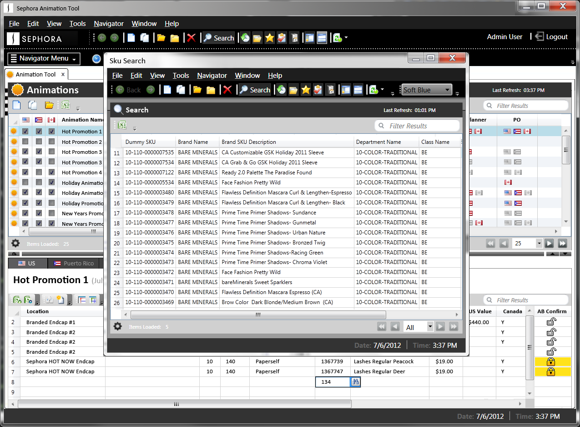Click vertical scrollbar thumb of Animations grid
Screen dimensions: 580x427
pos(566,149)
